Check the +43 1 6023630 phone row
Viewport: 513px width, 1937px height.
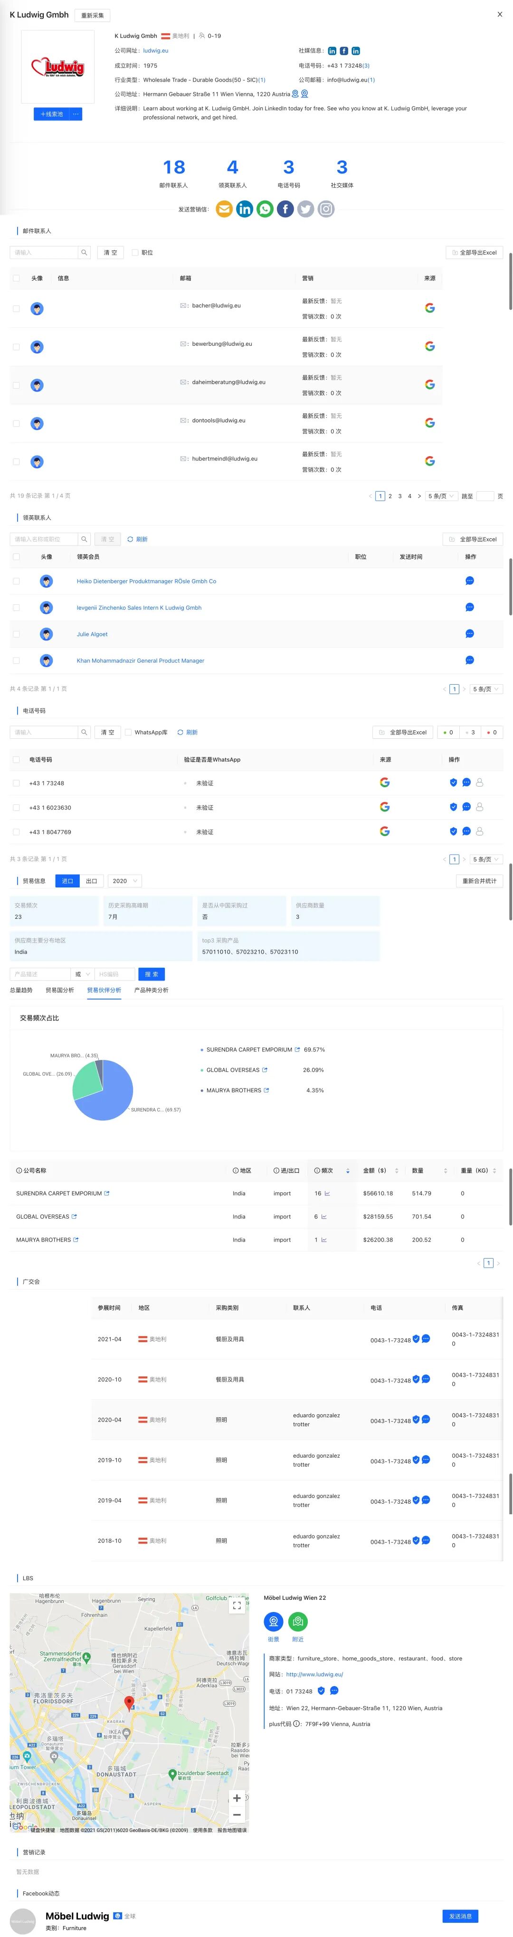(x=16, y=808)
